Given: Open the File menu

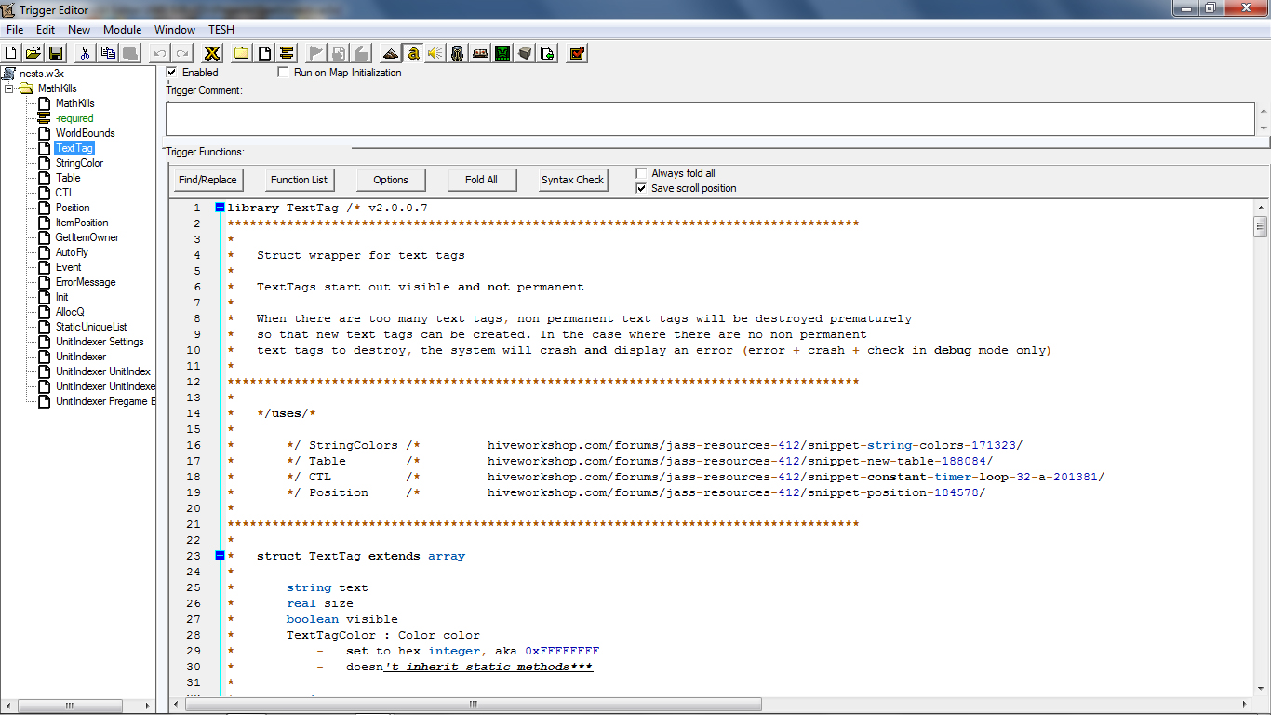Looking at the screenshot, I should [15, 30].
